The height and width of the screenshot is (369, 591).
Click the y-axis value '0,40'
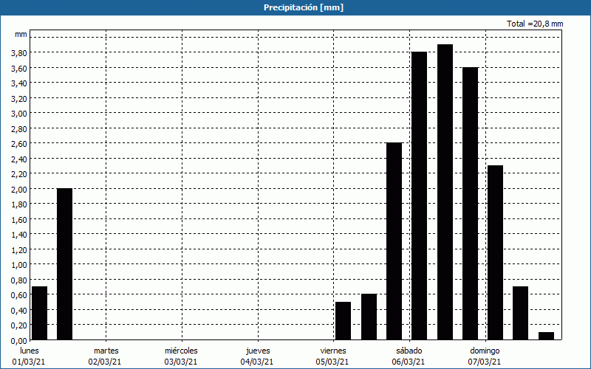coord(19,310)
